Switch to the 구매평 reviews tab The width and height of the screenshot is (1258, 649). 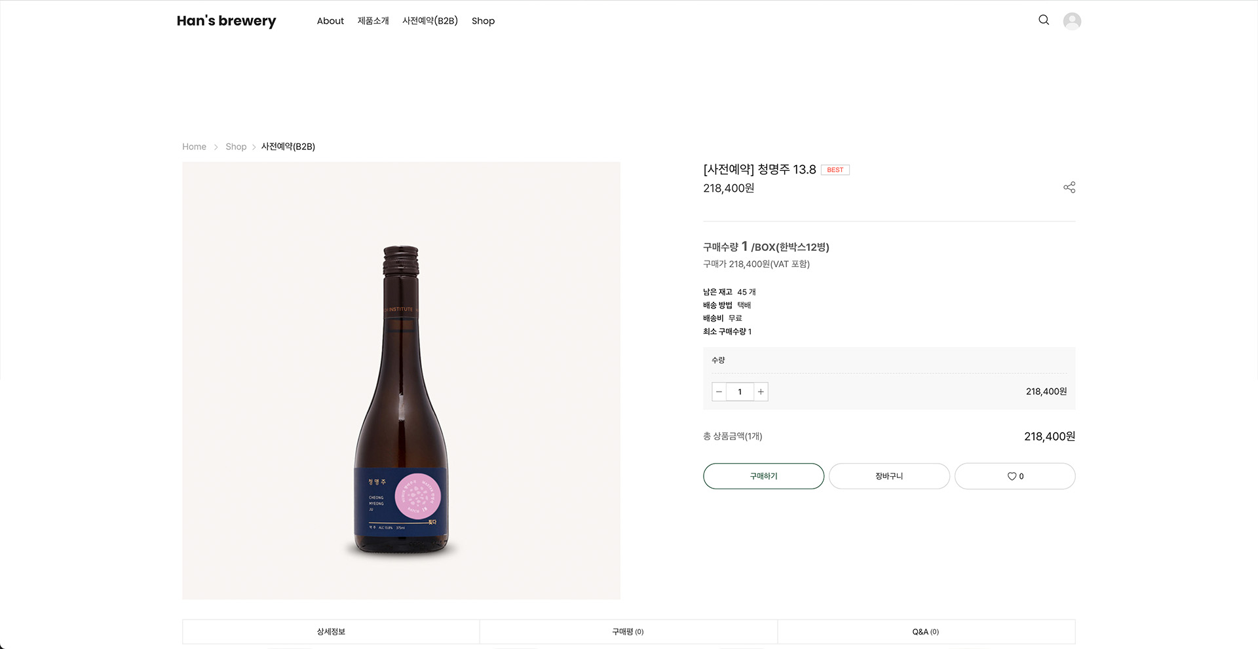(628, 632)
